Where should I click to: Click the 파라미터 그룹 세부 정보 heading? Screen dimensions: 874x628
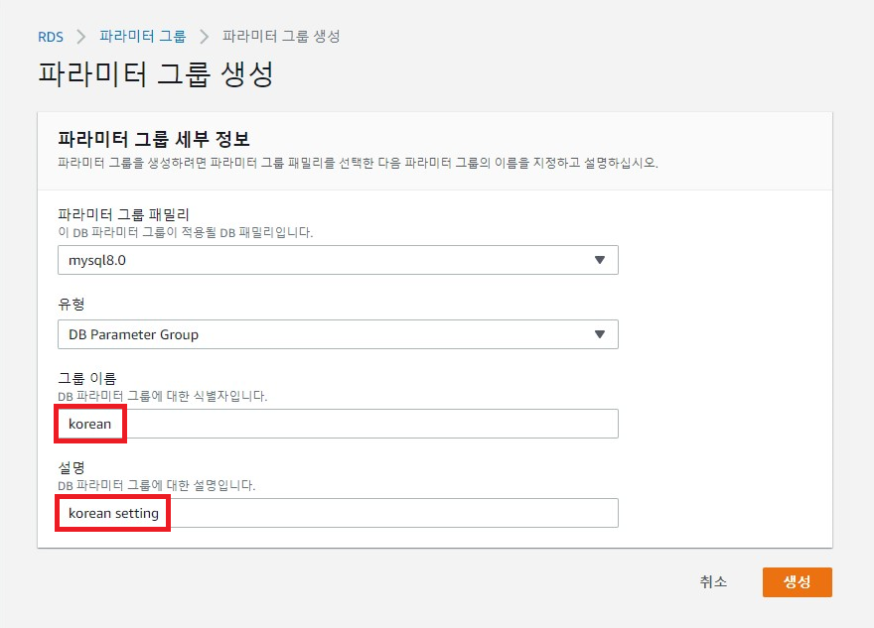pyautogui.click(x=154, y=139)
